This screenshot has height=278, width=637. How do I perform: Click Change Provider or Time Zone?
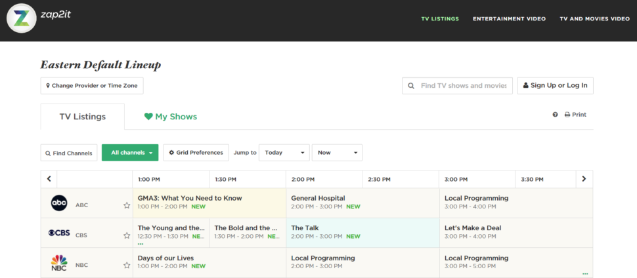pyautogui.click(x=92, y=86)
